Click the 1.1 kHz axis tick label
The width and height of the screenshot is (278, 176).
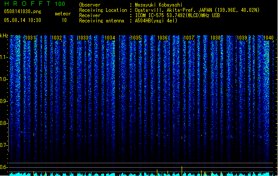pos(3,57)
